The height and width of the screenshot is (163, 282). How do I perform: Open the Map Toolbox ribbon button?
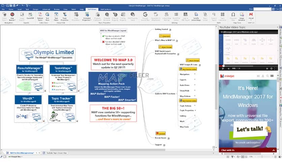[12, 17]
